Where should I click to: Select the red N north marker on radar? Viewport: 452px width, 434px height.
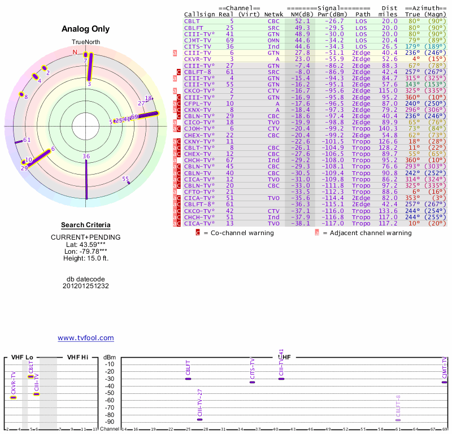75,52
